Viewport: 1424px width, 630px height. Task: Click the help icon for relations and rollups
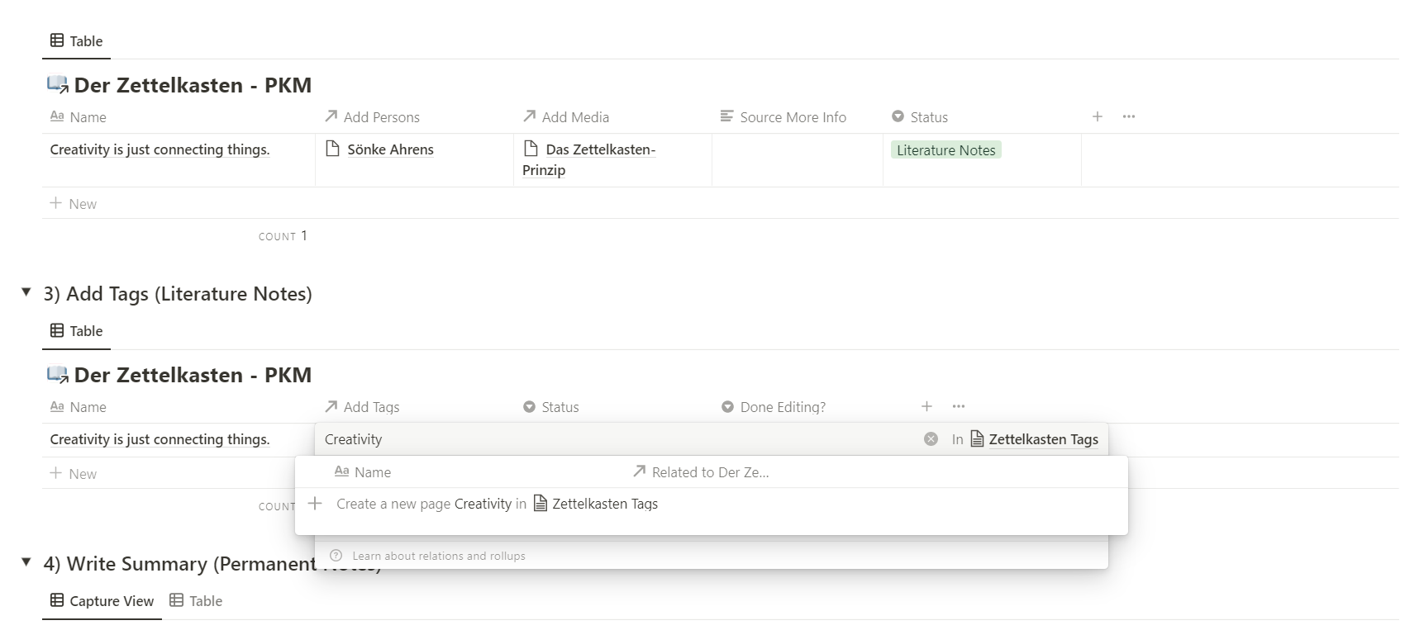[336, 556]
